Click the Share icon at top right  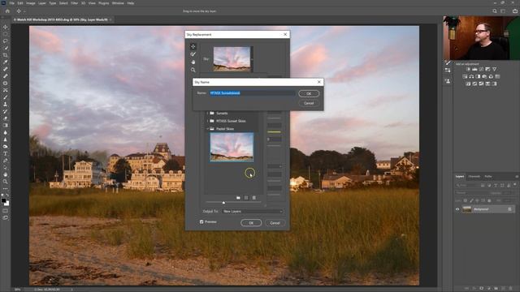point(514,11)
